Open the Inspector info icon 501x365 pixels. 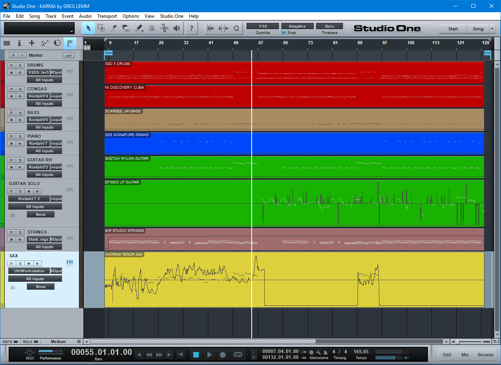[x=19, y=43]
